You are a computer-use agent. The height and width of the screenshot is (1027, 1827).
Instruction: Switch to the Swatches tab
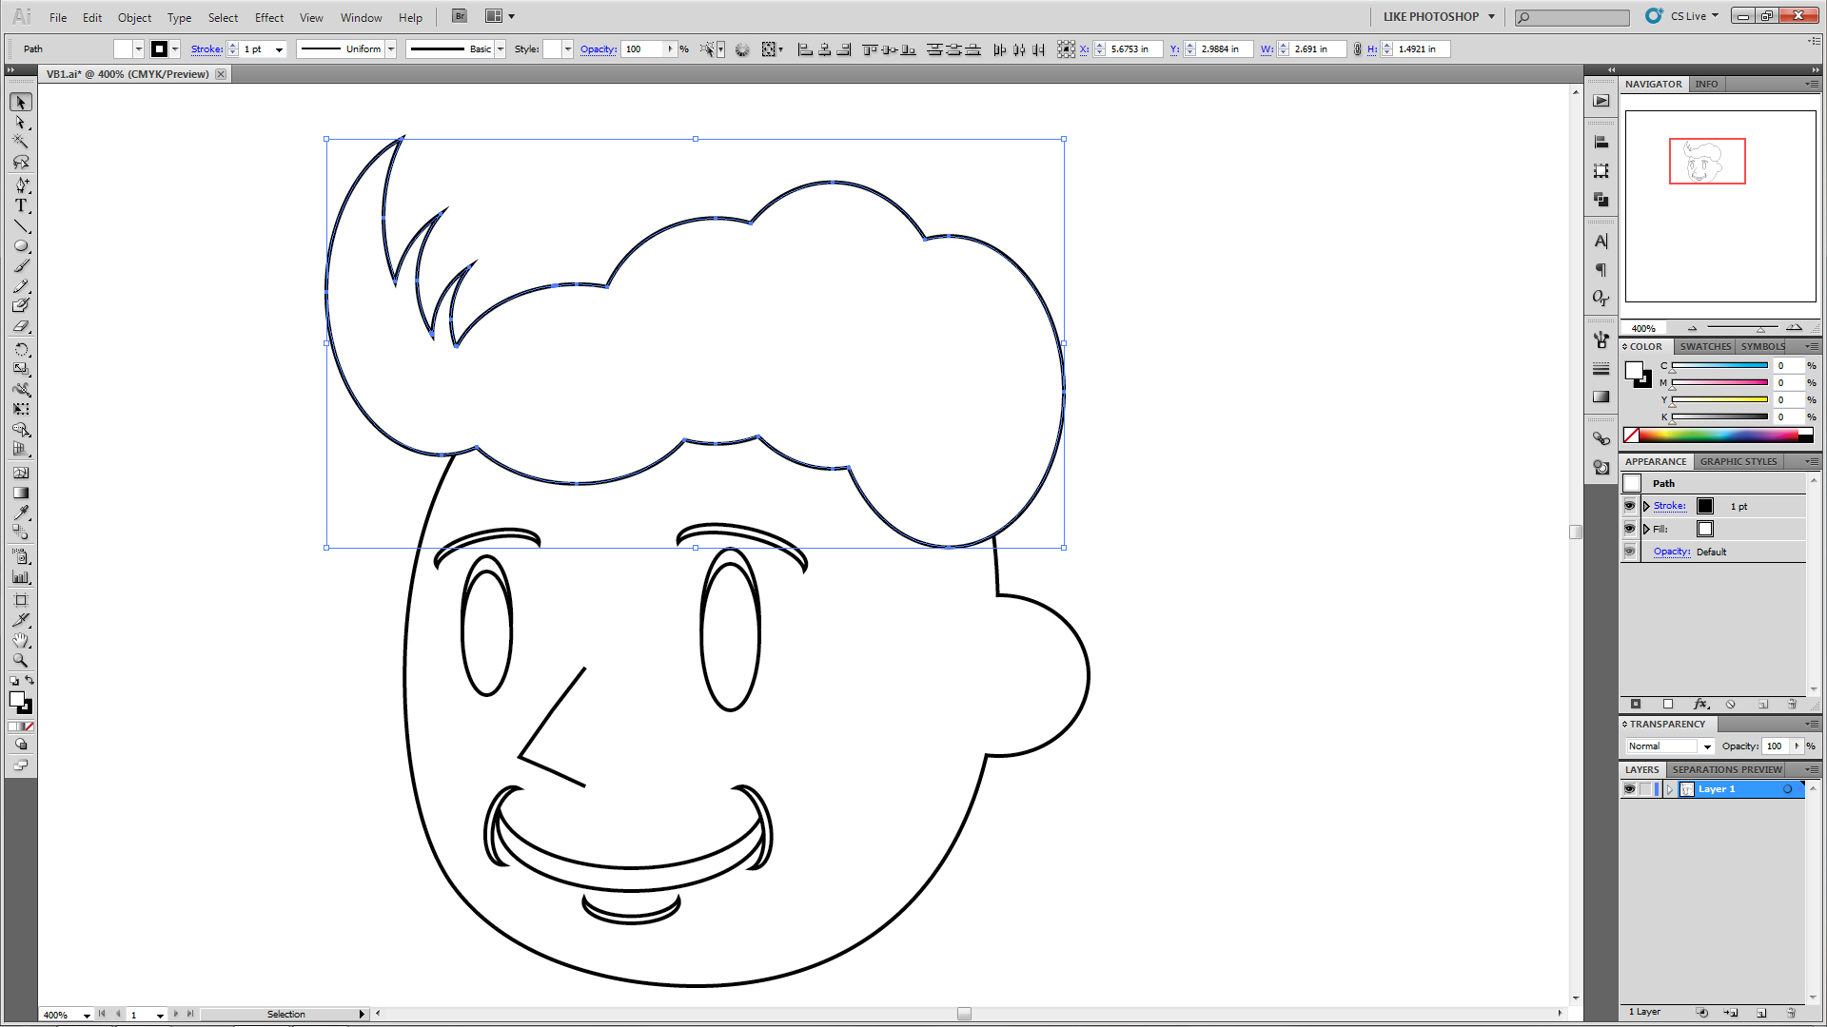[1704, 346]
